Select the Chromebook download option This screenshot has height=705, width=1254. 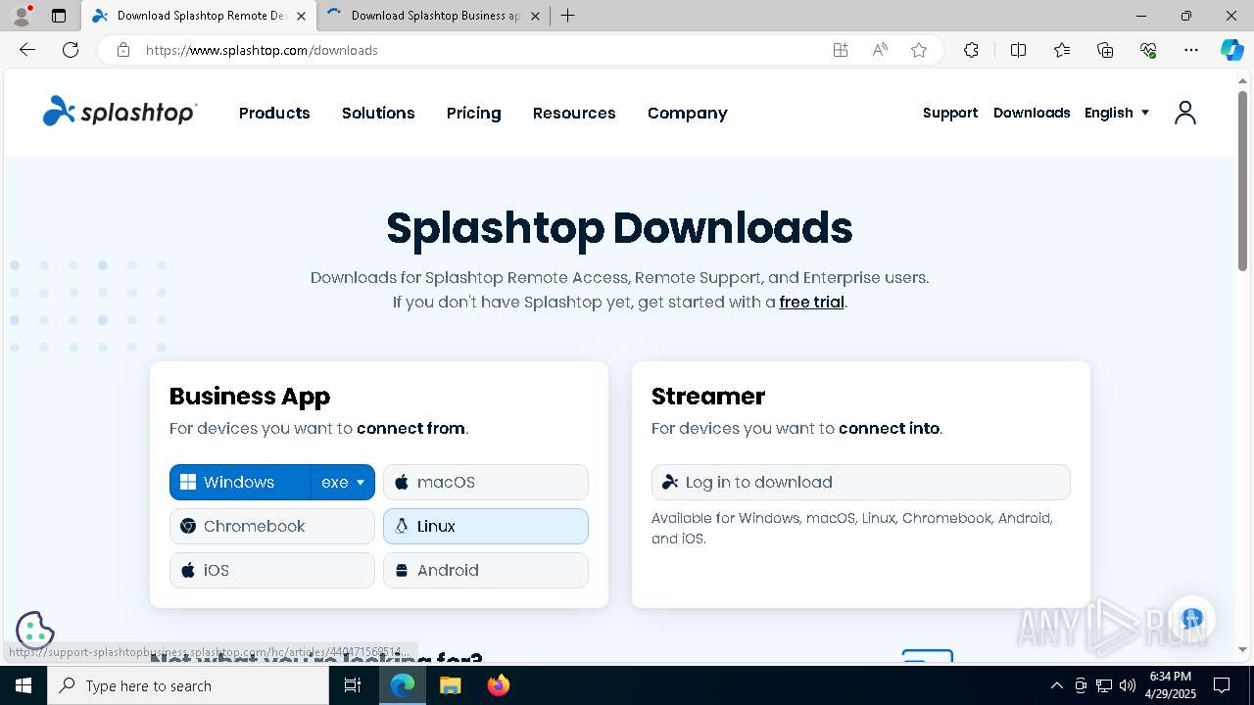(x=272, y=526)
